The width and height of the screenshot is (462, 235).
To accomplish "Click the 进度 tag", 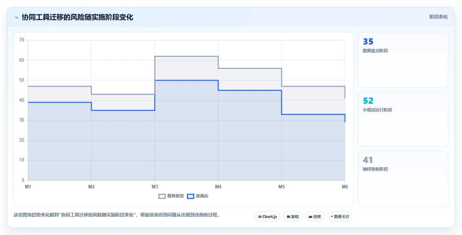I will pyautogui.click(x=315, y=217).
